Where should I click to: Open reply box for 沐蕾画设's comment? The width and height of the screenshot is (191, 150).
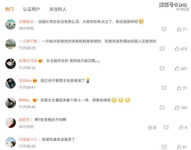point(164,29)
